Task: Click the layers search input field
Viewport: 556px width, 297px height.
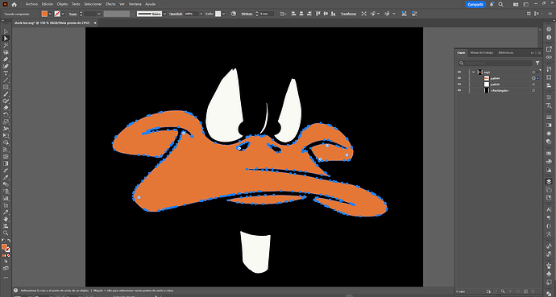Action: click(496, 63)
